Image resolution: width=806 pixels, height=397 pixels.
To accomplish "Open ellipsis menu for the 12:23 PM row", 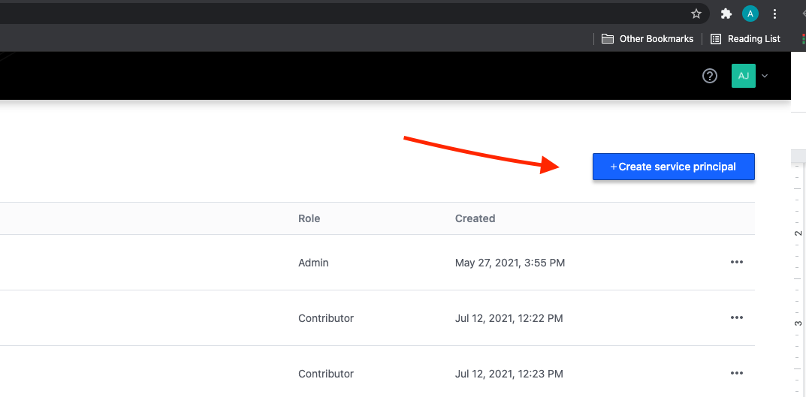I will click(x=736, y=374).
